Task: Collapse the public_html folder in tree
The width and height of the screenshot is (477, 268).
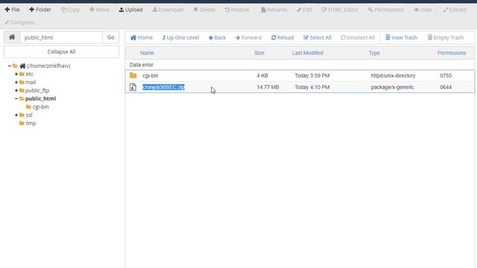Action: pyautogui.click(x=16, y=99)
